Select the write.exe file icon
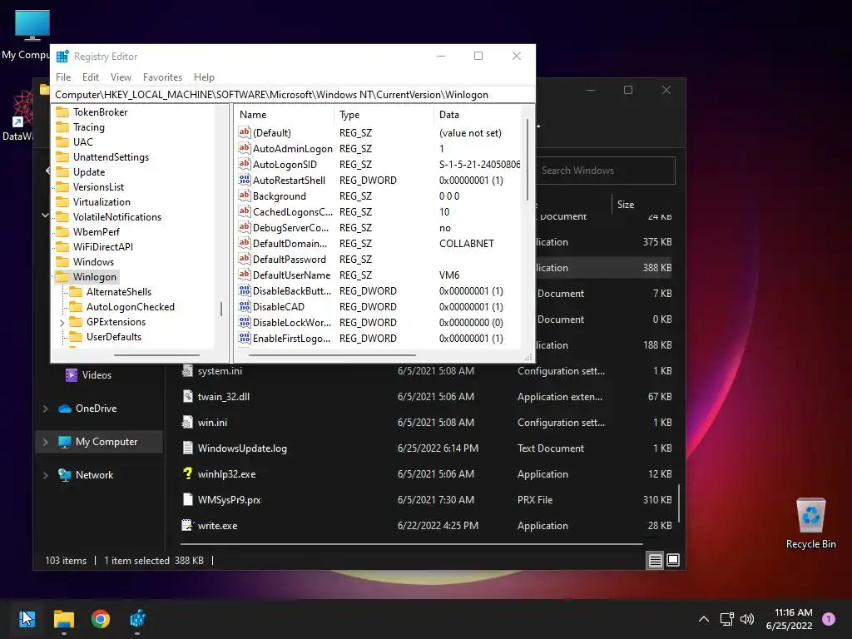 [187, 526]
